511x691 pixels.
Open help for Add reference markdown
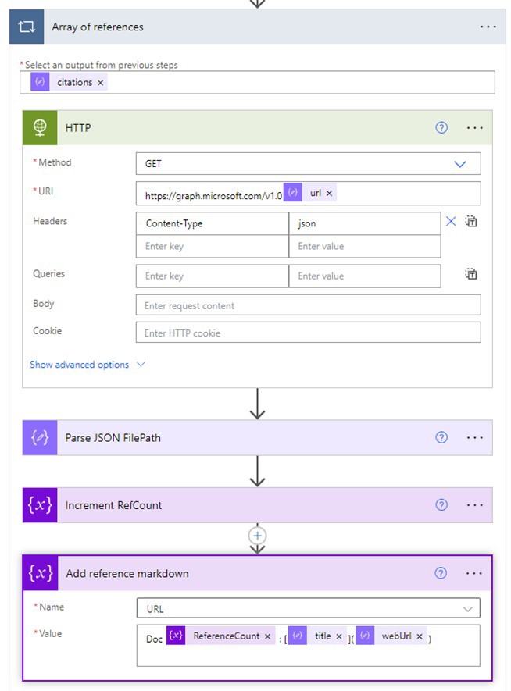point(441,573)
